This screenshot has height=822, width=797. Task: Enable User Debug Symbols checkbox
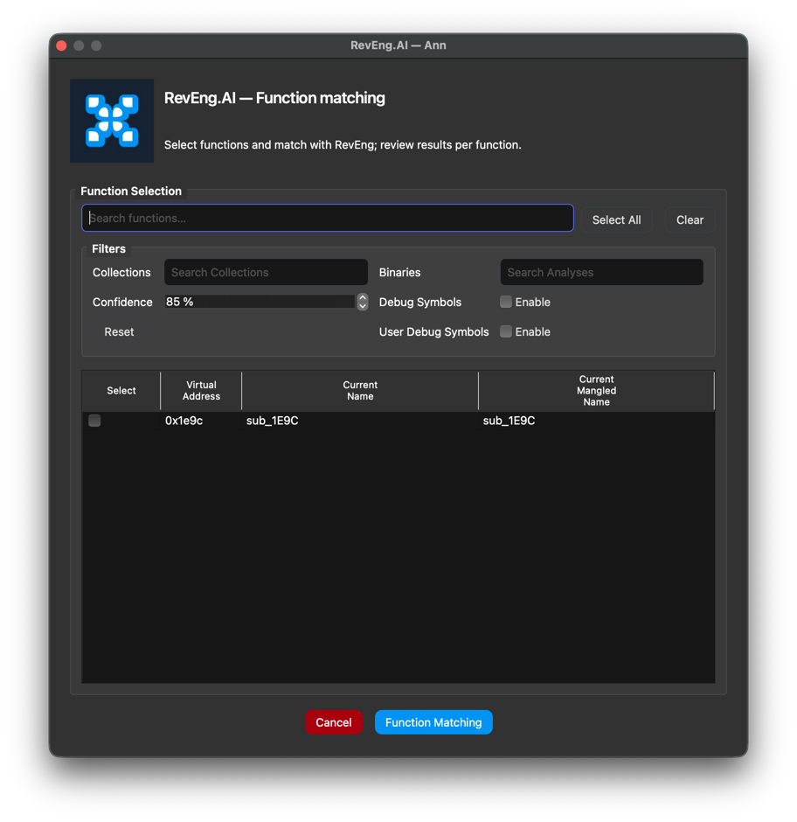(505, 331)
